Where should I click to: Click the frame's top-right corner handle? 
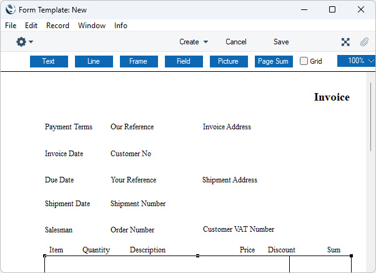pyautogui.click(x=351, y=256)
